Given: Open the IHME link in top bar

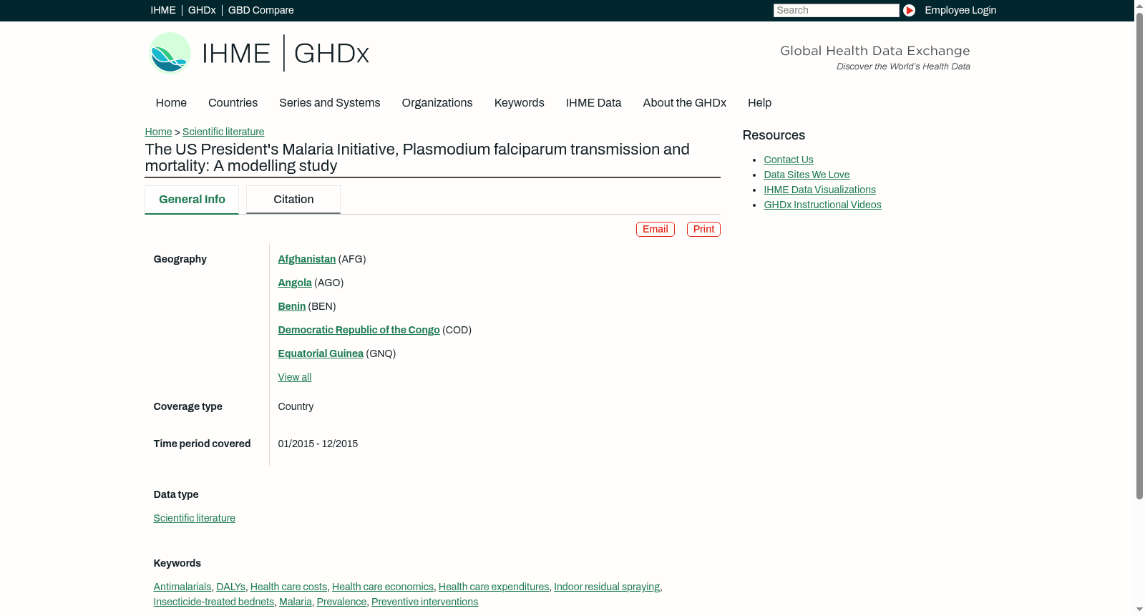Looking at the screenshot, I should coord(163,10).
